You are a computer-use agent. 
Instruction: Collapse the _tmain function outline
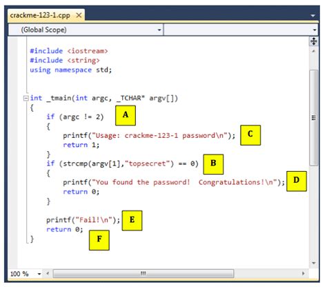[26, 99]
